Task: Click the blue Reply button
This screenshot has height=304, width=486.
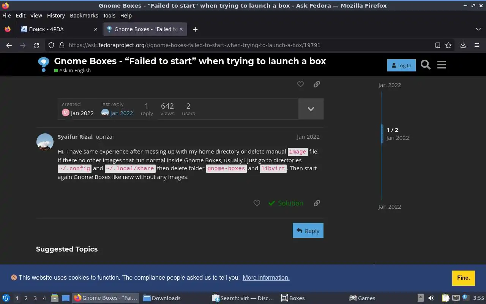Action: 308,231
